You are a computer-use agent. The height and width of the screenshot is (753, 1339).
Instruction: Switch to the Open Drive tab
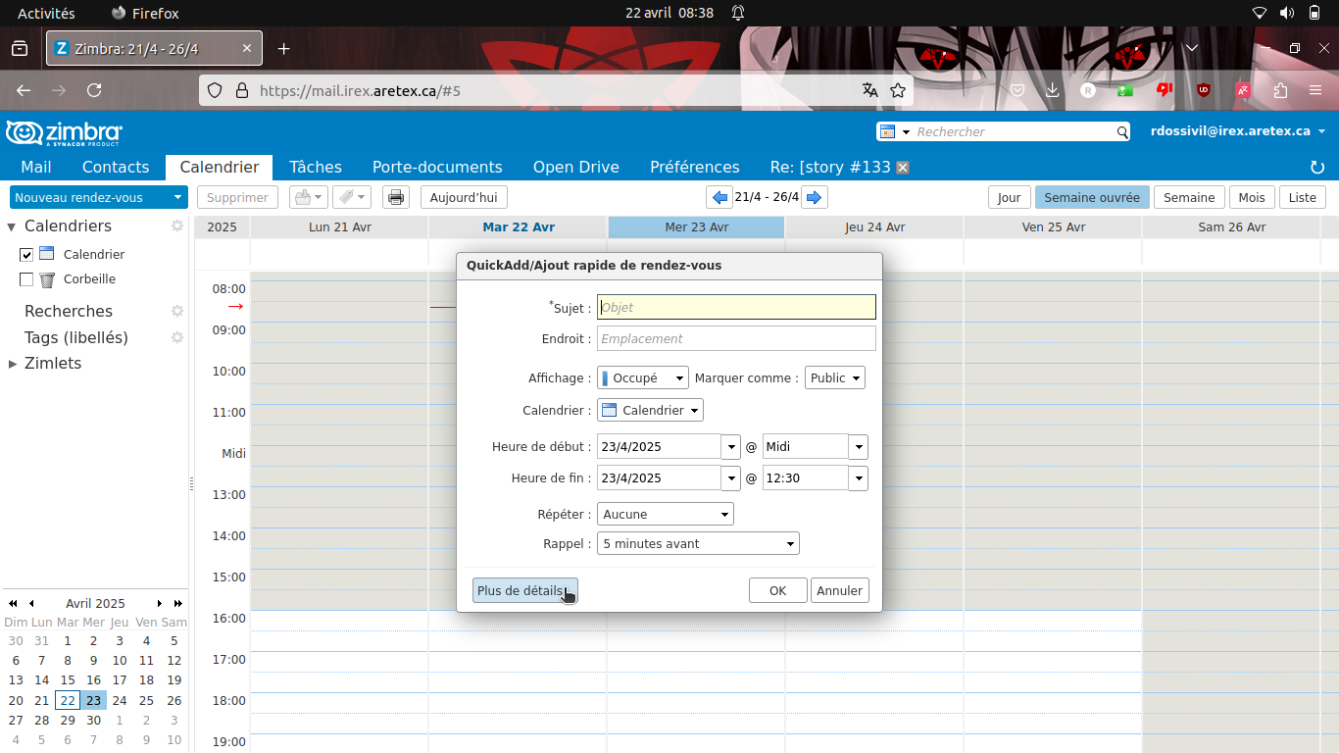pyautogui.click(x=576, y=167)
